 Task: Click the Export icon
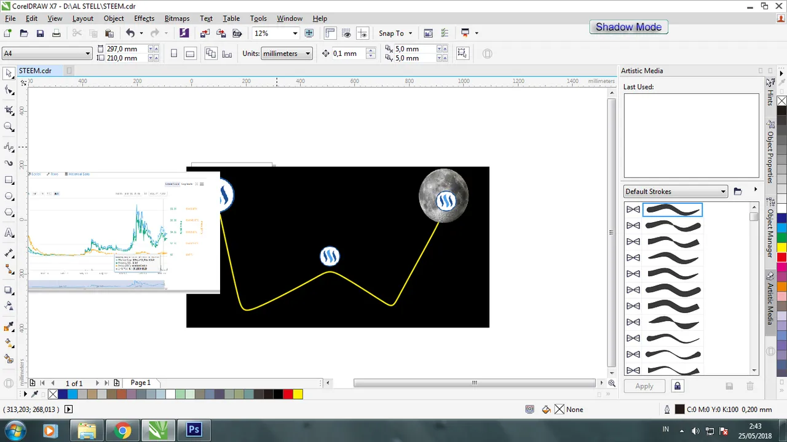[x=221, y=33]
